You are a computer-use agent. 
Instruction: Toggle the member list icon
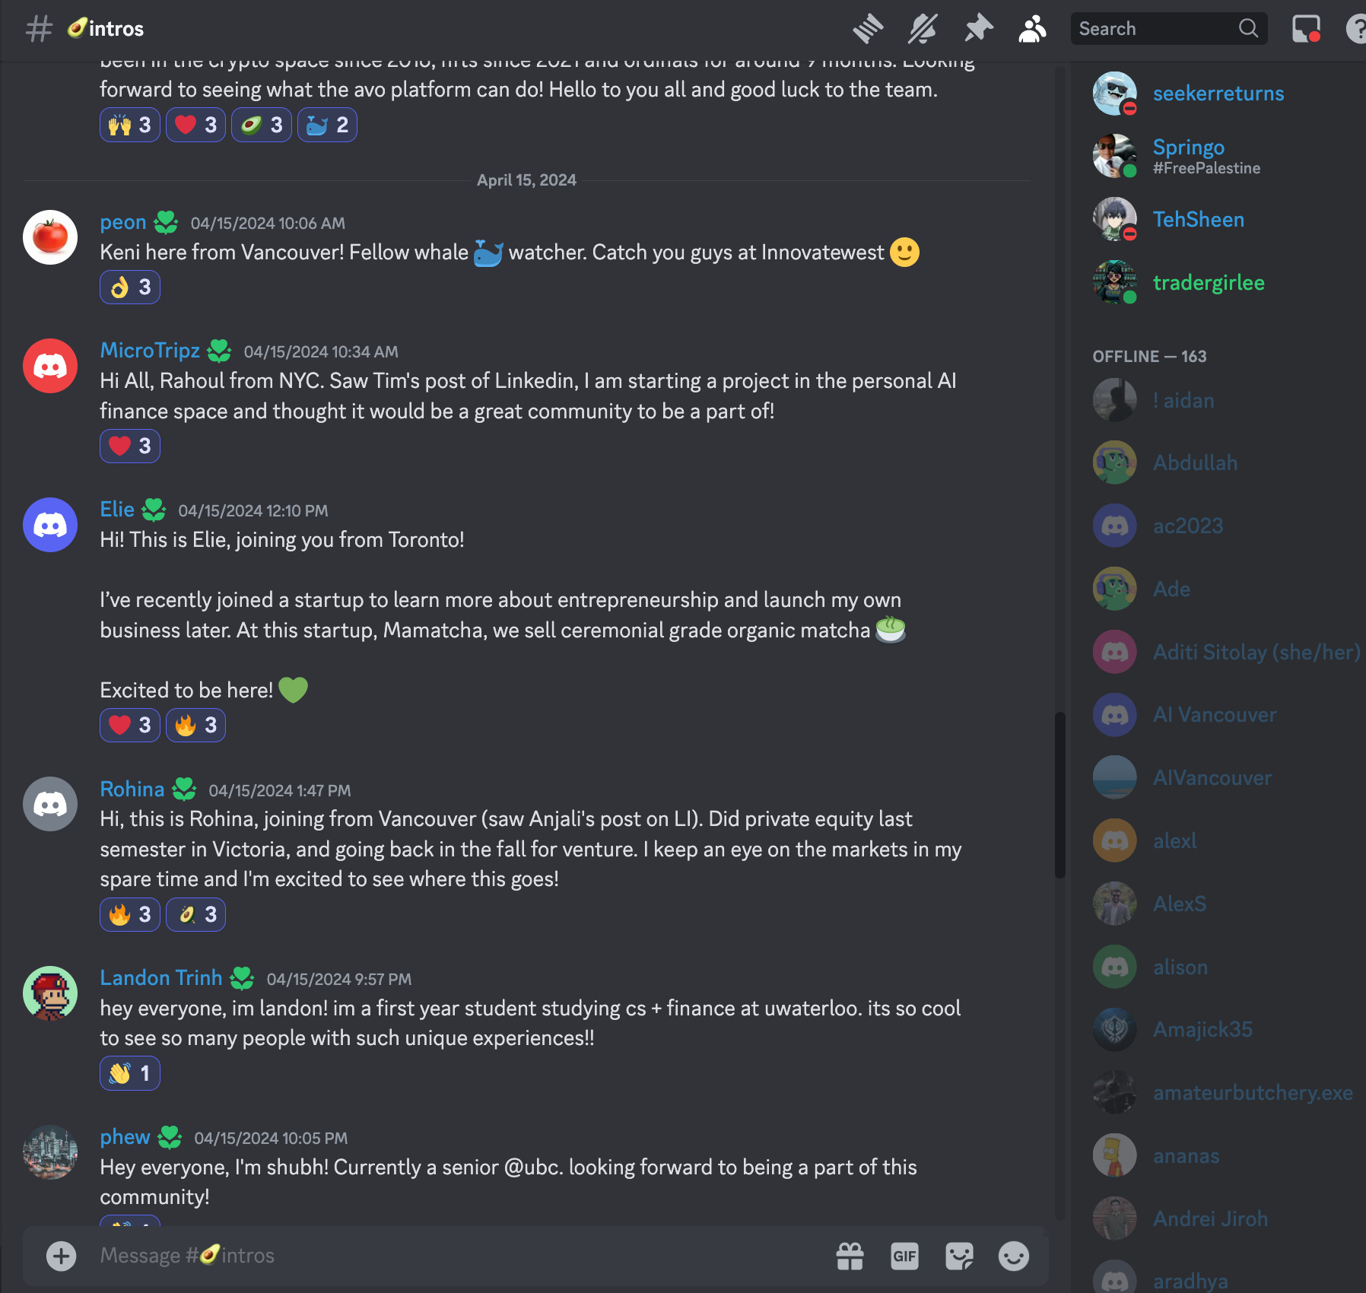pyautogui.click(x=1032, y=29)
